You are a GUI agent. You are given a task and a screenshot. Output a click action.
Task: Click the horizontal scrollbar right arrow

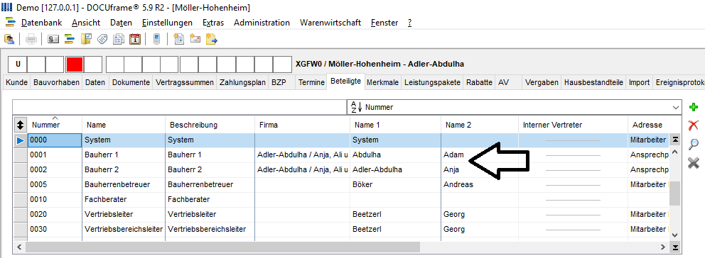(663, 247)
